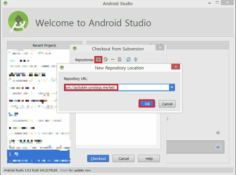This screenshot has width=236, height=175.
Task: Minimize the Android Studio window
Action: (209, 3)
